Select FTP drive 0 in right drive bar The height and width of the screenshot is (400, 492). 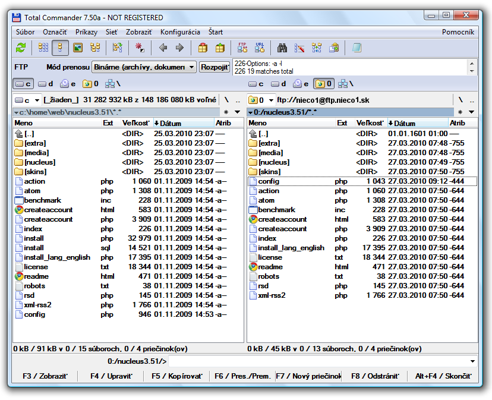(x=323, y=84)
